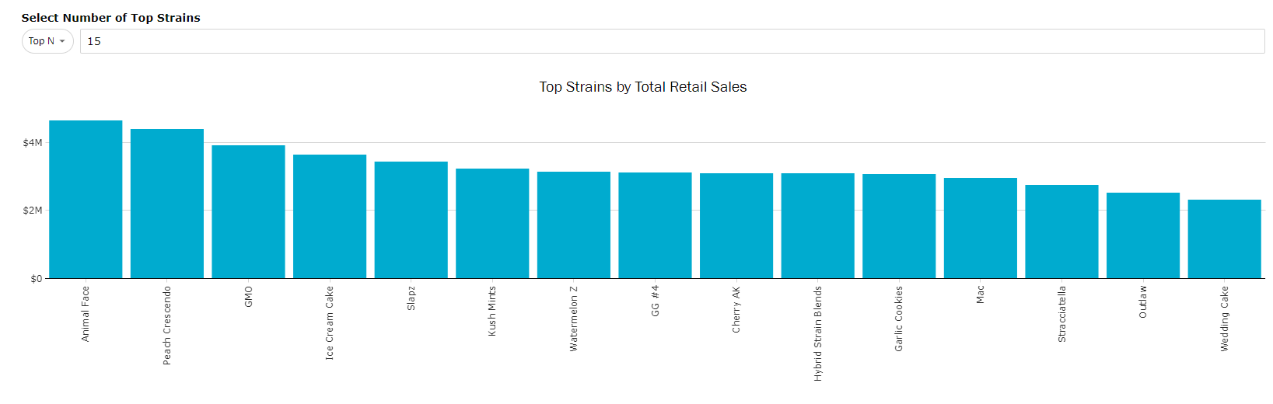
Task: Click the Stracciatella bar
Action: [x=1061, y=232]
